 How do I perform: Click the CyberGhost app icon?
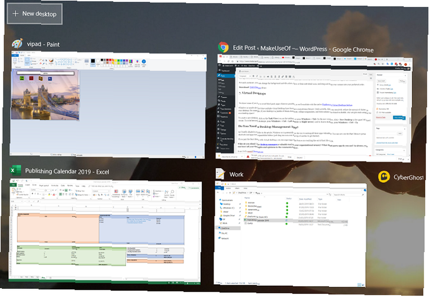(384, 177)
